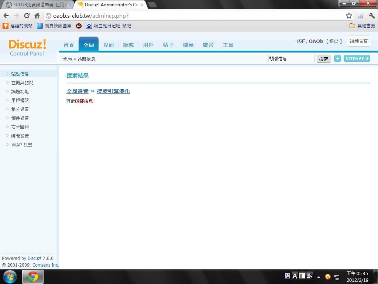Click Chrome icon in taskbar
The height and width of the screenshot is (284, 378).
33,277
